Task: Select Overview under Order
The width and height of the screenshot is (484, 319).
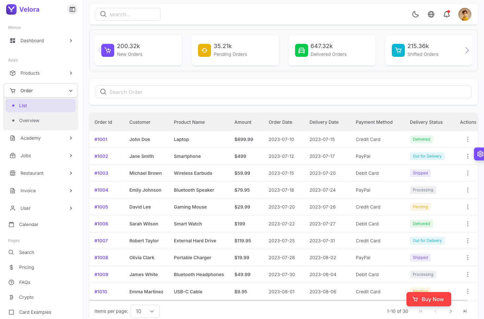Action: pos(29,121)
